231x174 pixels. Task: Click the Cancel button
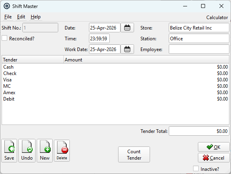pos(213,158)
